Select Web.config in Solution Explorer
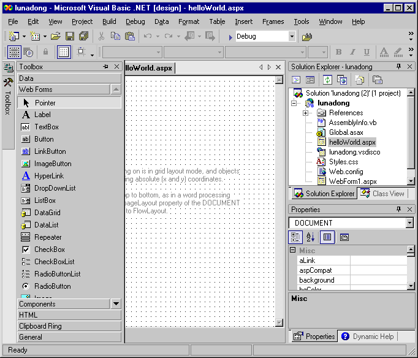Screen dimensions: 418x358 pyautogui.click(x=346, y=172)
